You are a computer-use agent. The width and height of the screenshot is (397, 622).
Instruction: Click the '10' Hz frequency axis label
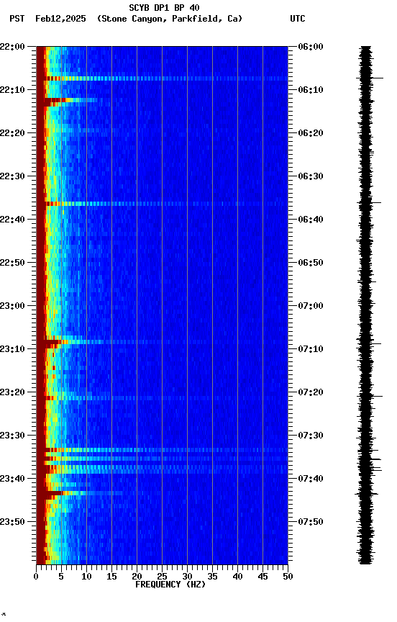[x=86, y=577]
